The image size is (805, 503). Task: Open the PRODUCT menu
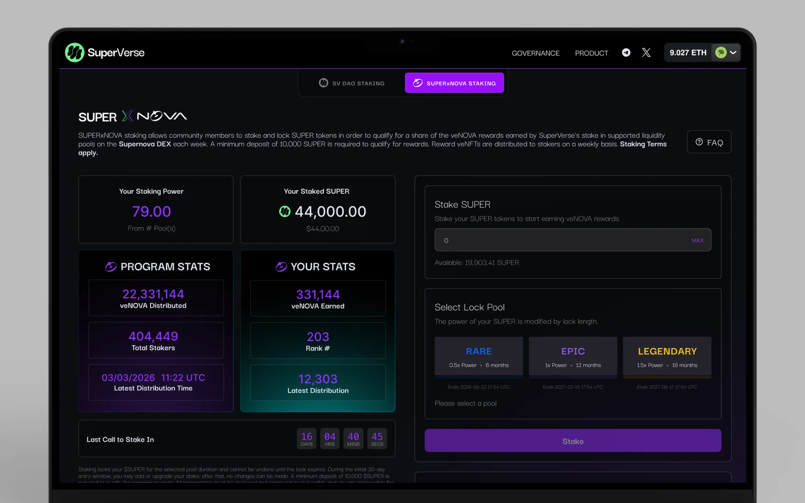591,53
